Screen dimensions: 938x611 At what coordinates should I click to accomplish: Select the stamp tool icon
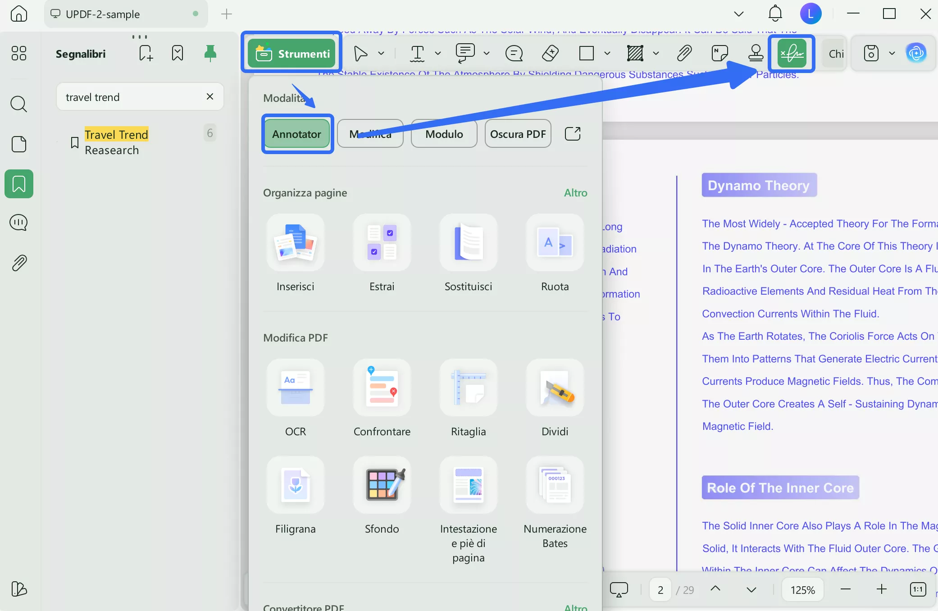click(756, 54)
